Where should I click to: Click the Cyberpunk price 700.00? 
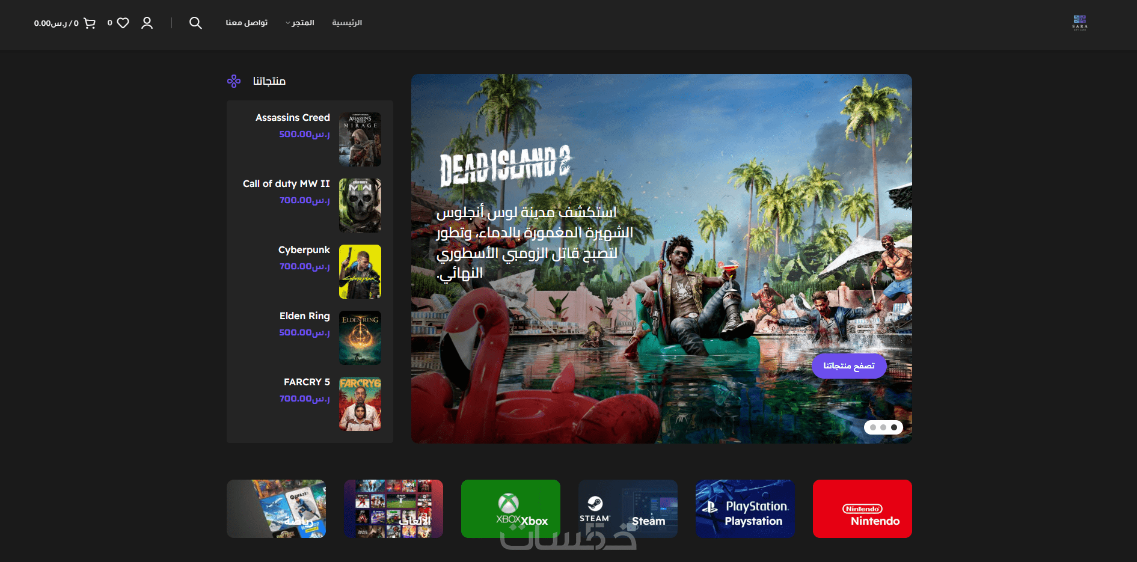click(x=305, y=266)
